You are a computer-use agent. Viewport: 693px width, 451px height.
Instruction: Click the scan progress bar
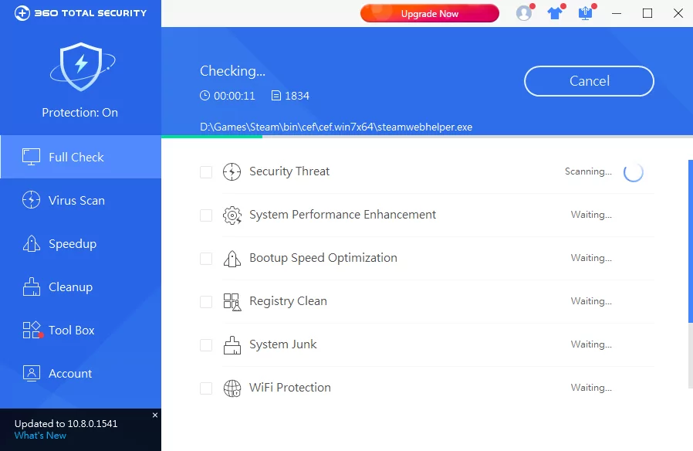[427, 137]
